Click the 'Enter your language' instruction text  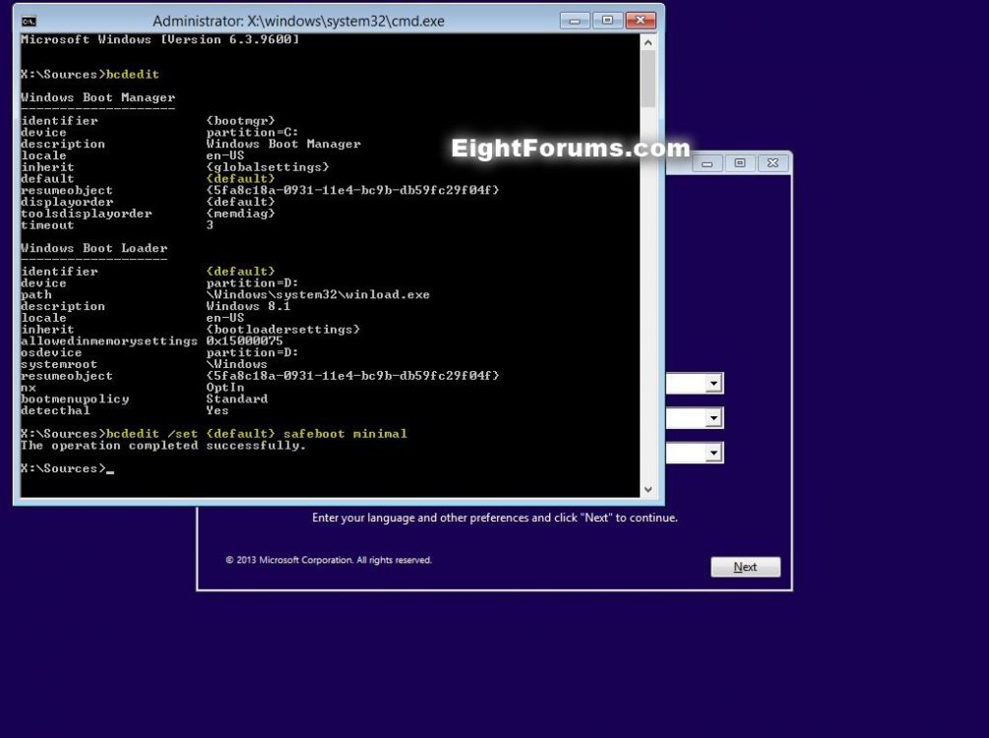494,518
